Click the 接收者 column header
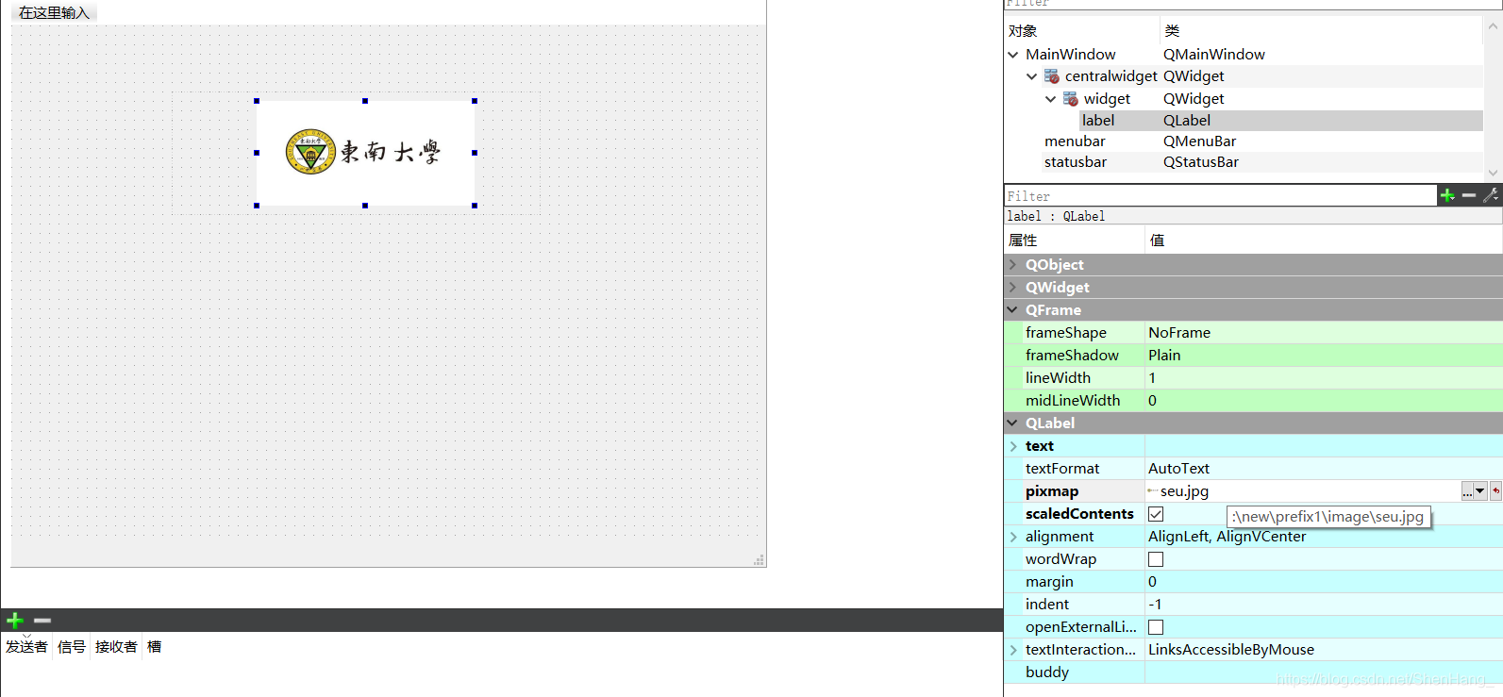Screen dimensions: 1503x697 (x=116, y=646)
